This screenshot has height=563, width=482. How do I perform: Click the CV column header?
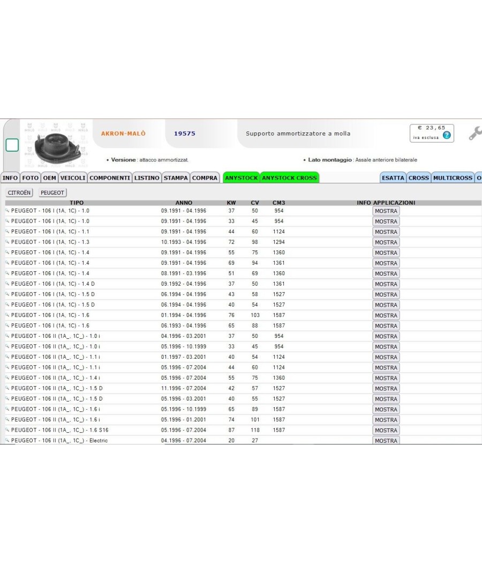click(254, 203)
